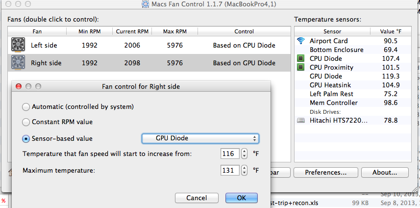The width and height of the screenshot is (420, 208).
Task: Cancel the fan control dialog
Action: coord(197,198)
